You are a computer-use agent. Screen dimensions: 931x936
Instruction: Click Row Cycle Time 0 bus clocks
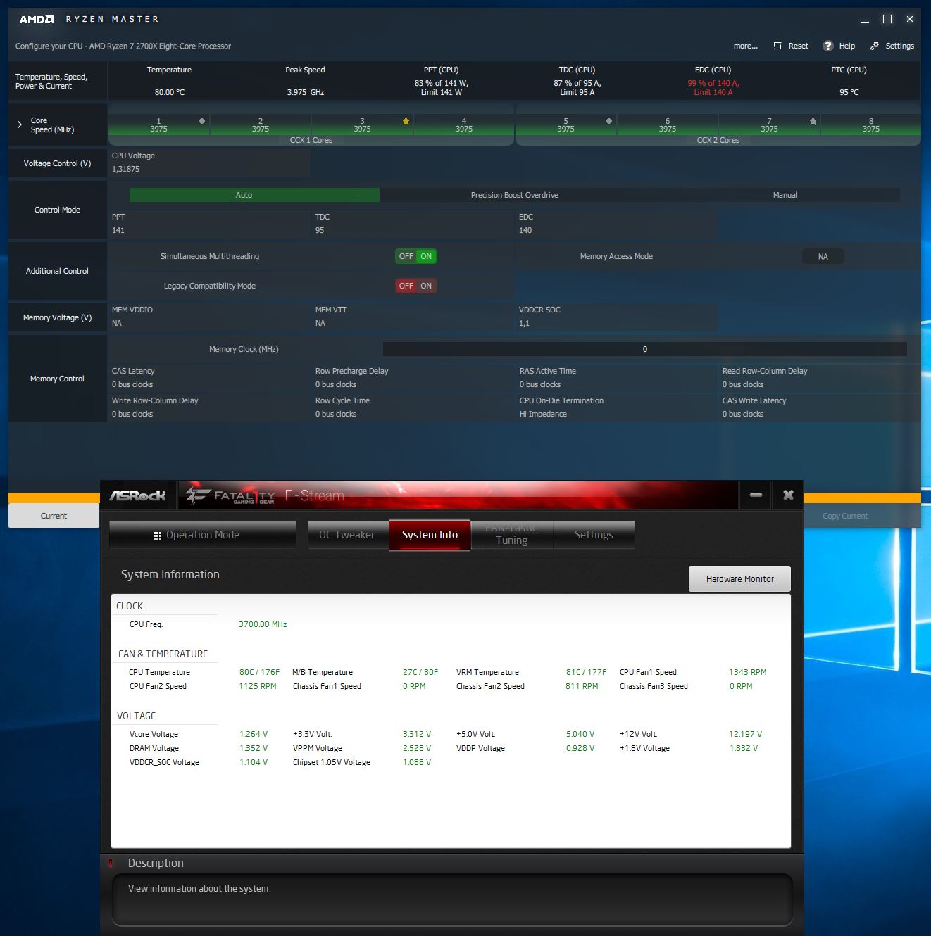(x=336, y=414)
